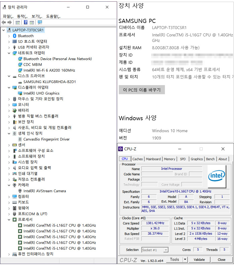
Task: Click the show/hide console tree toolbar icon
Action: pyautogui.click(x=17, y=22)
